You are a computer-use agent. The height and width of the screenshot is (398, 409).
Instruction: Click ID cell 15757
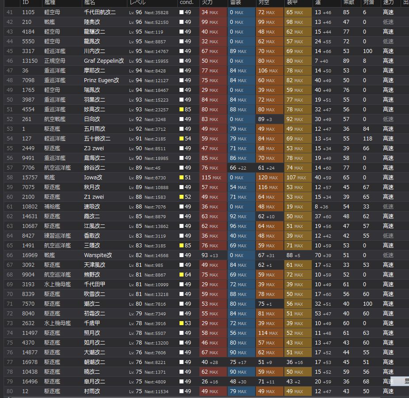(x=30, y=178)
